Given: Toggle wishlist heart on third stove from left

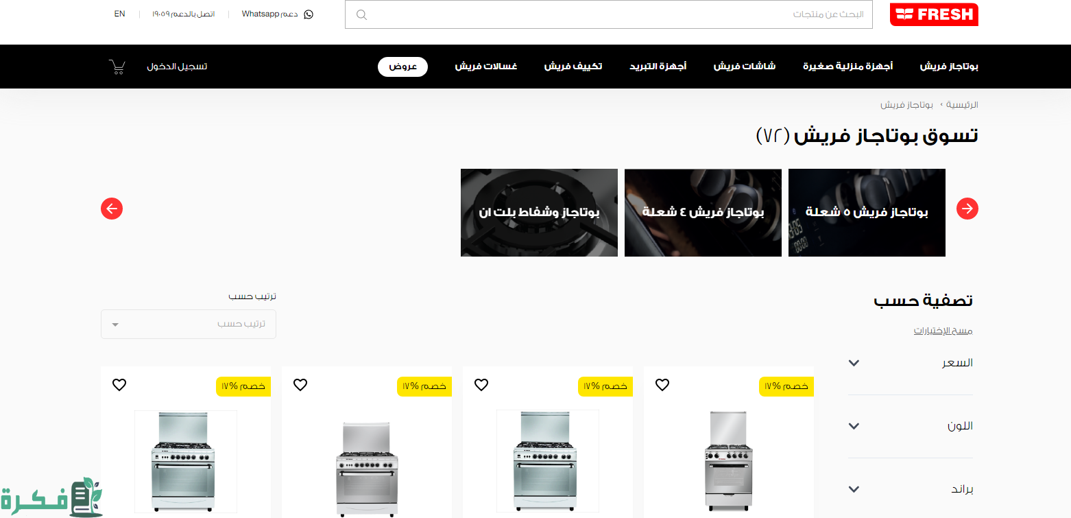Looking at the screenshot, I should coord(481,385).
